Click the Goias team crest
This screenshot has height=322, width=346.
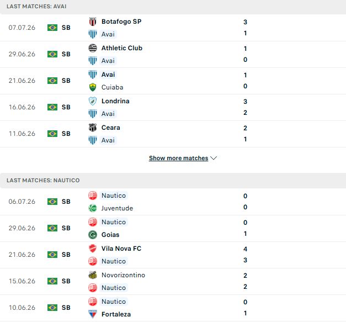(x=93, y=235)
